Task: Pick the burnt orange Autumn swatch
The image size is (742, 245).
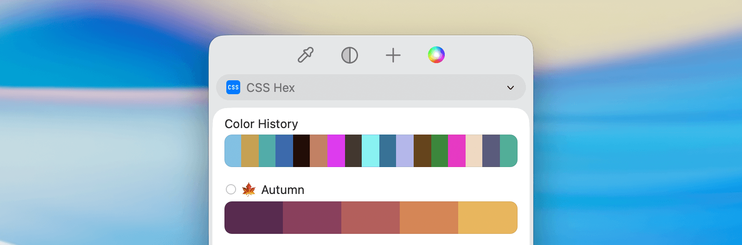Action: point(429,218)
